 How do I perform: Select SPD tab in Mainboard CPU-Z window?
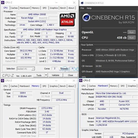click(123, 86)
